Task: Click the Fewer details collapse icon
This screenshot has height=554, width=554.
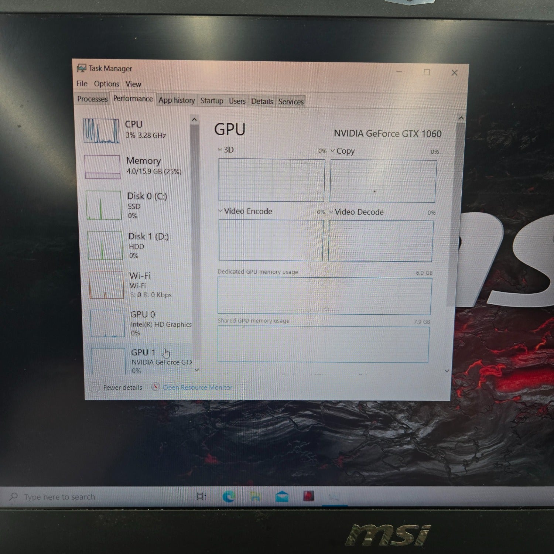Action: [x=94, y=387]
